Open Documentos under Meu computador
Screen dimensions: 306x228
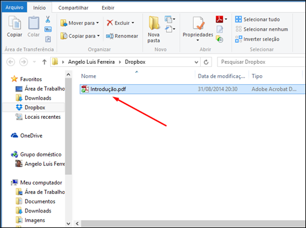click(35, 201)
